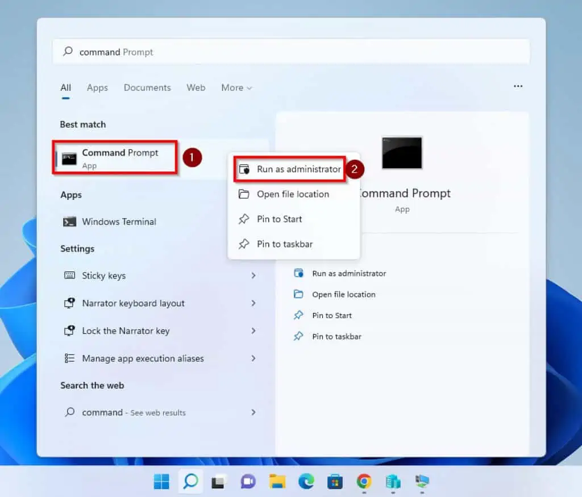Open Task View from the taskbar

point(220,481)
